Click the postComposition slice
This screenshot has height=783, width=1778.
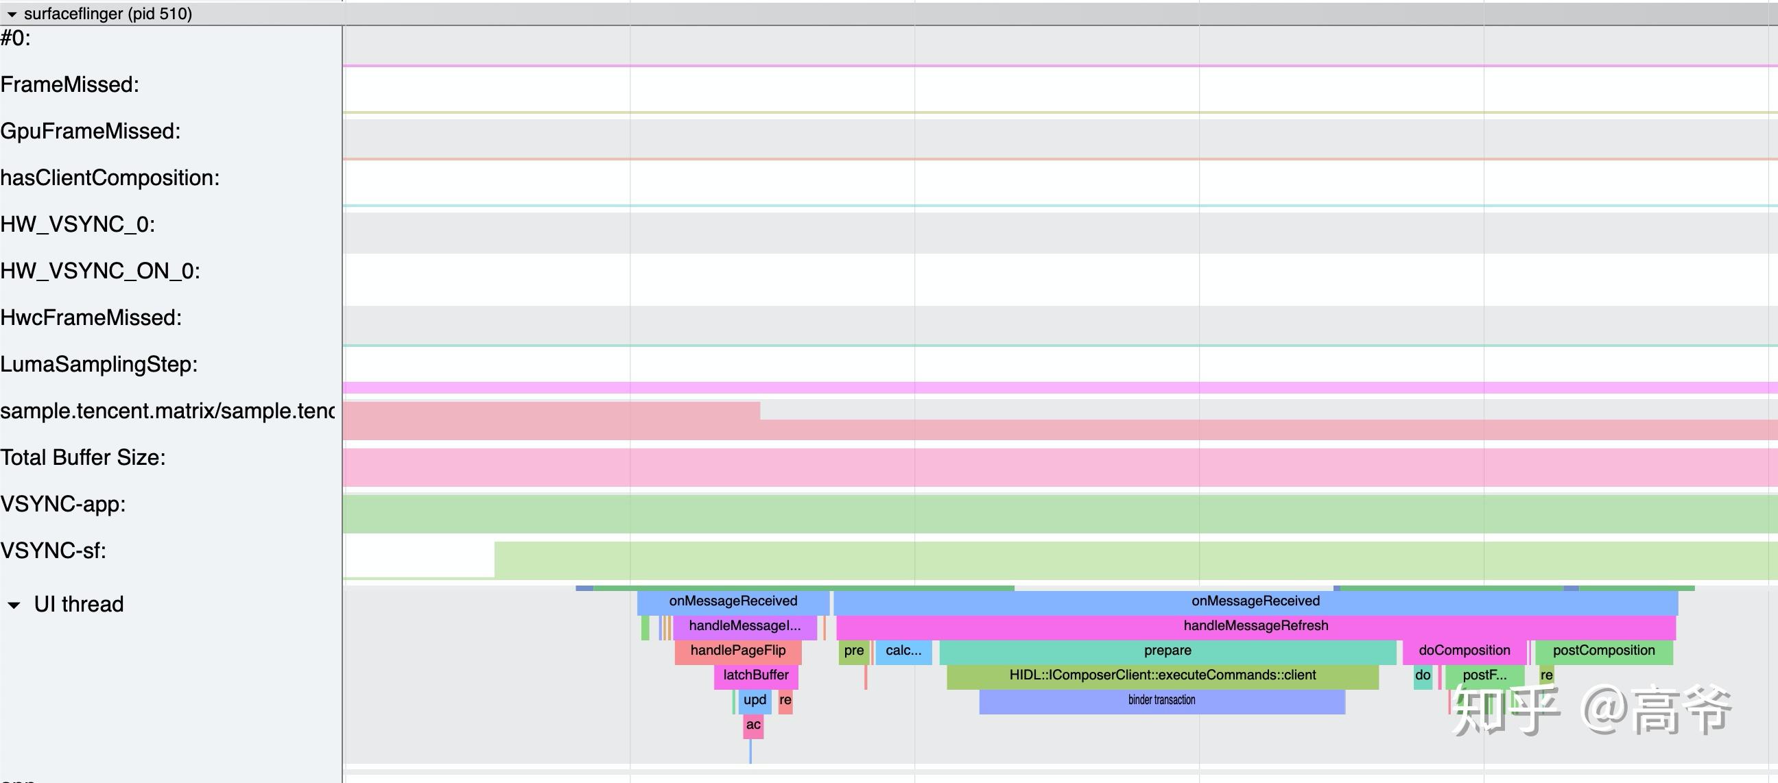[1602, 651]
